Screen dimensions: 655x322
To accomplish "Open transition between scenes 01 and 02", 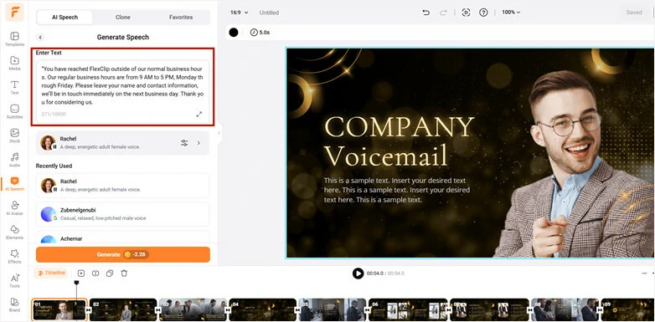I will pos(88,310).
